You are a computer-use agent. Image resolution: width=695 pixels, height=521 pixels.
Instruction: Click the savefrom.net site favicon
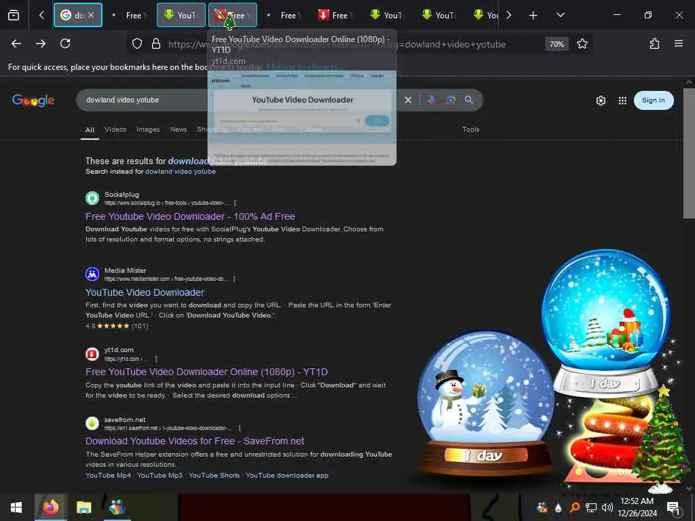pos(92,423)
